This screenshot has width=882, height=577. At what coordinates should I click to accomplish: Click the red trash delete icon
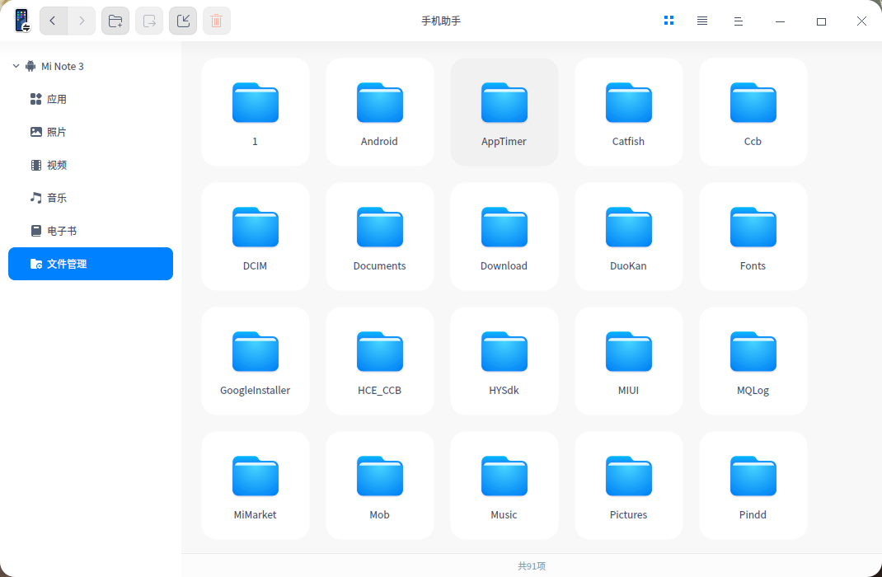point(217,21)
